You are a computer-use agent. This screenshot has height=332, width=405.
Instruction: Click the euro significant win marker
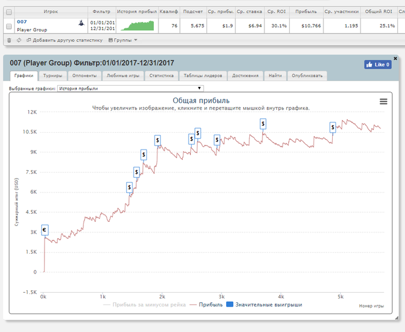click(x=45, y=230)
